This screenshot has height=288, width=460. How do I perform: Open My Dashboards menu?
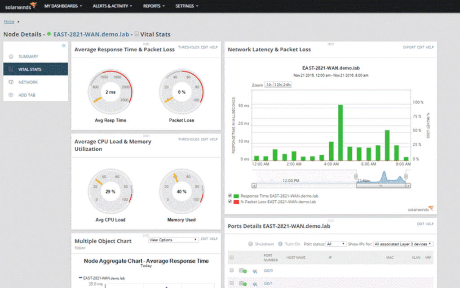[63, 6]
